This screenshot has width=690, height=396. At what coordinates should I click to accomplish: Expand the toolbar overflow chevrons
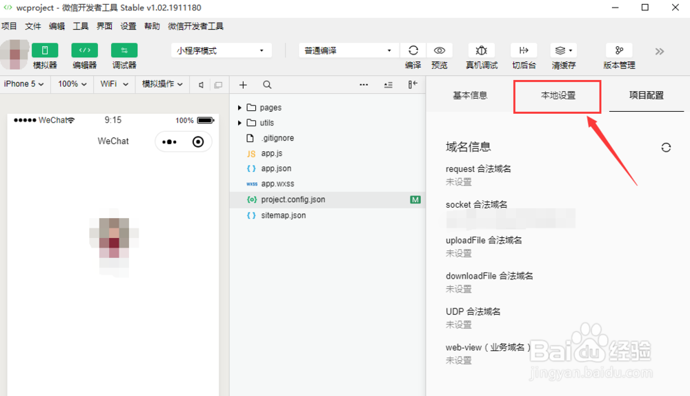coord(659,52)
